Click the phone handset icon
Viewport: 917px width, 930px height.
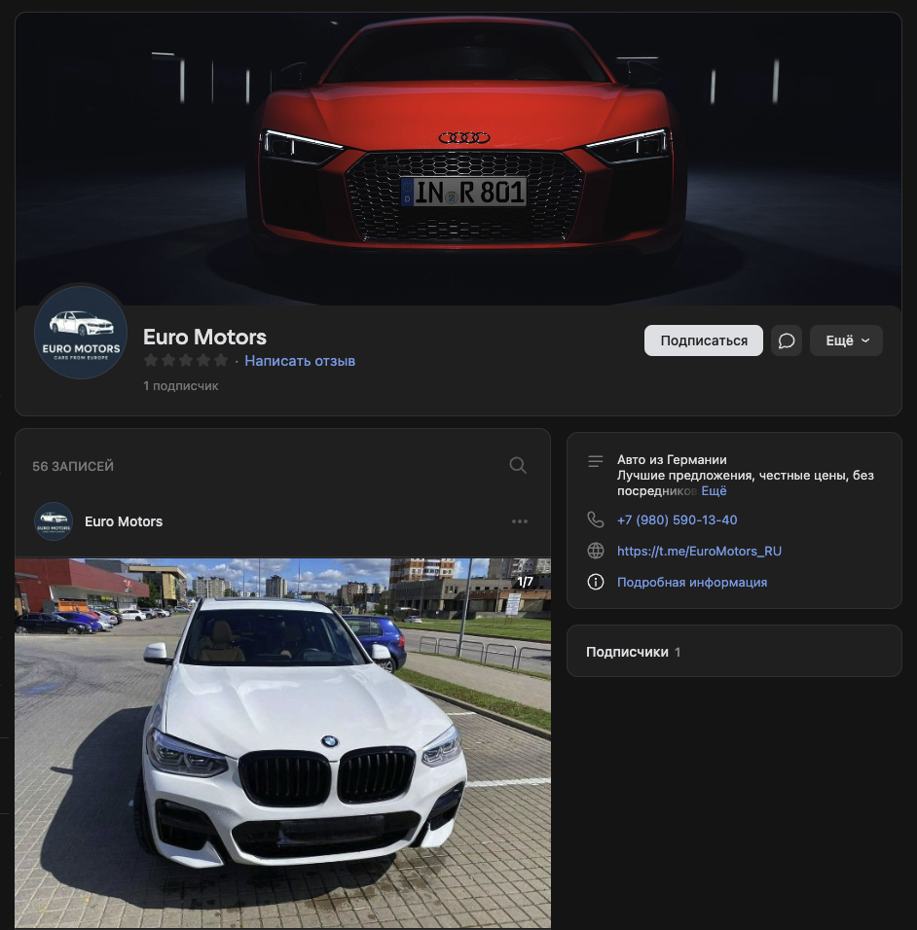pos(596,519)
